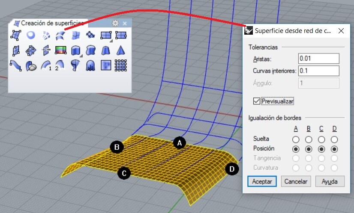This screenshot has width=354, height=213.
Task: Click the Curvas interiores tolerance field
Action: pyautogui.click(x=318, y=71)
